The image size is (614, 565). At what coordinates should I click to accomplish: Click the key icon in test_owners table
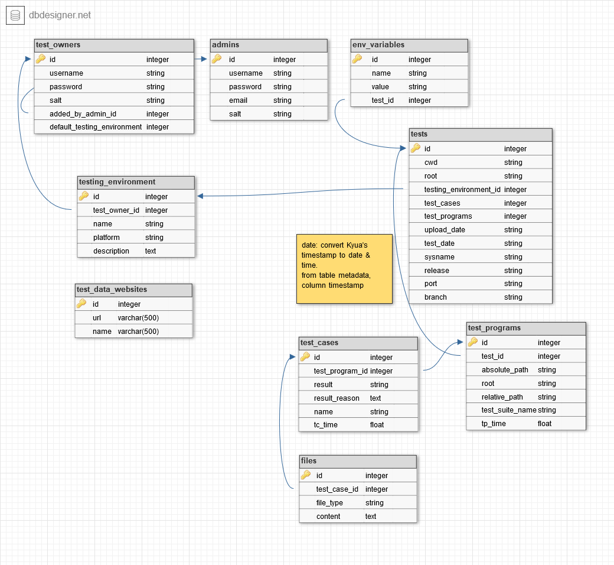tap(41, 59)
